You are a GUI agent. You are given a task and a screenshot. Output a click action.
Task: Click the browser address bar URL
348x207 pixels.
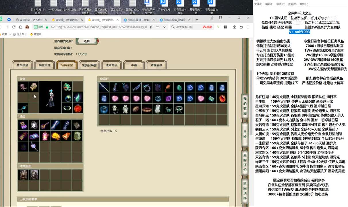click(x=98, y=27)
